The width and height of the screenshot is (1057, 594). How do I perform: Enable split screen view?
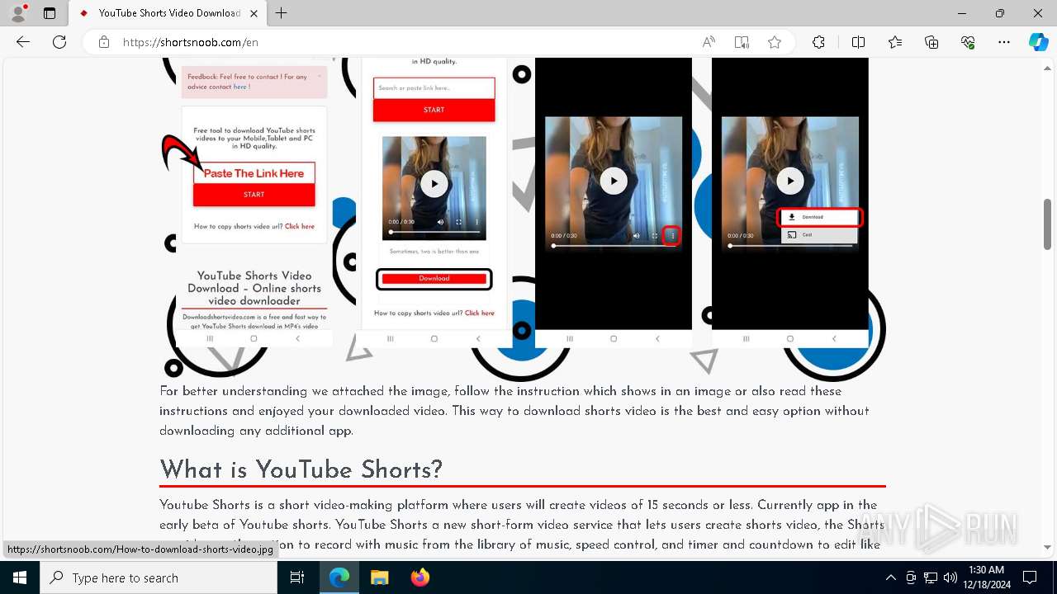pos(858,42)
